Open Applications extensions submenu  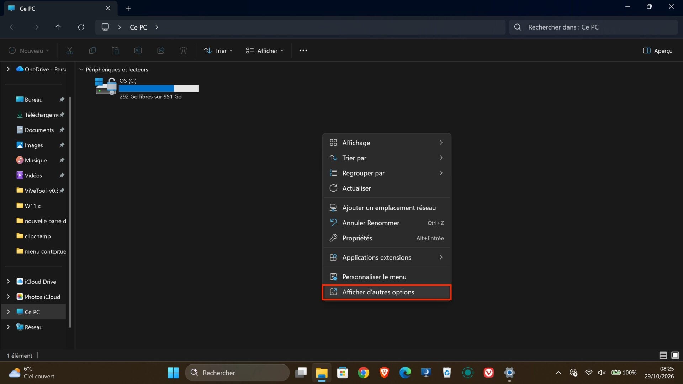386,257
